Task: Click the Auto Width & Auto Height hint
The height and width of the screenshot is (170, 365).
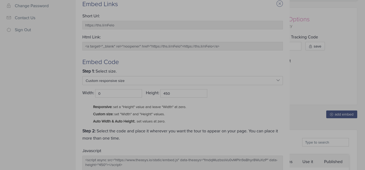Action: tap(129, 121)
